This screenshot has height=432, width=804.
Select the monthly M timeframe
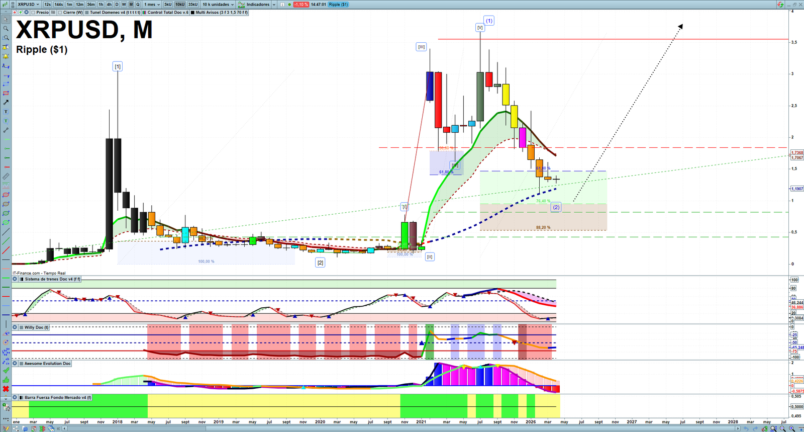click(x=131, y=5)
